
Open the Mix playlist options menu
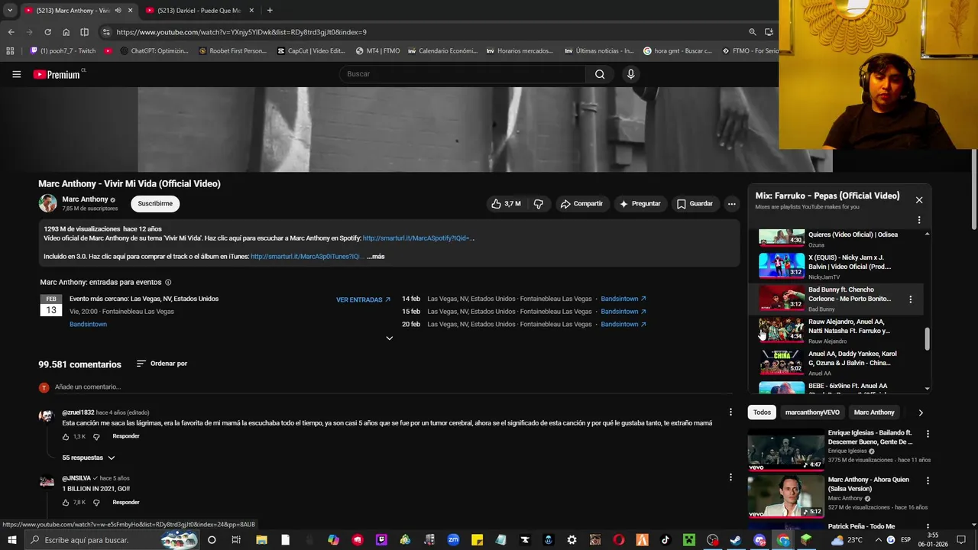coord(919,220)
